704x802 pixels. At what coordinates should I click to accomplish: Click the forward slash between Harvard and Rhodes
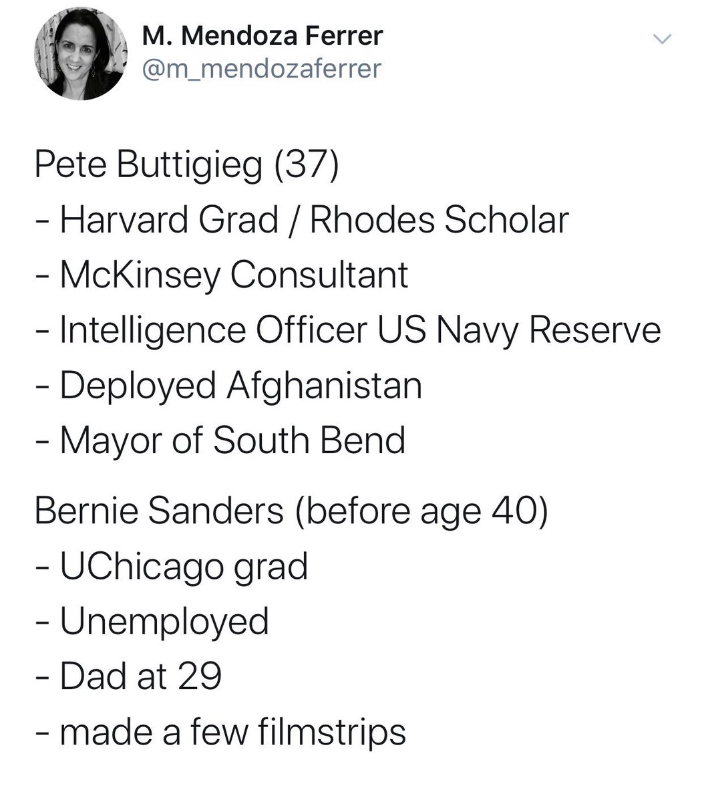click(x=294, y=221)
